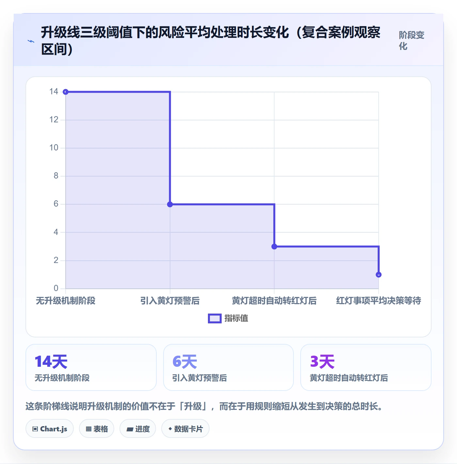The image size is (457, 464).
Task: Click the x-axis label 黄灯超时自动转红灯后
Action: coord(274,301)
